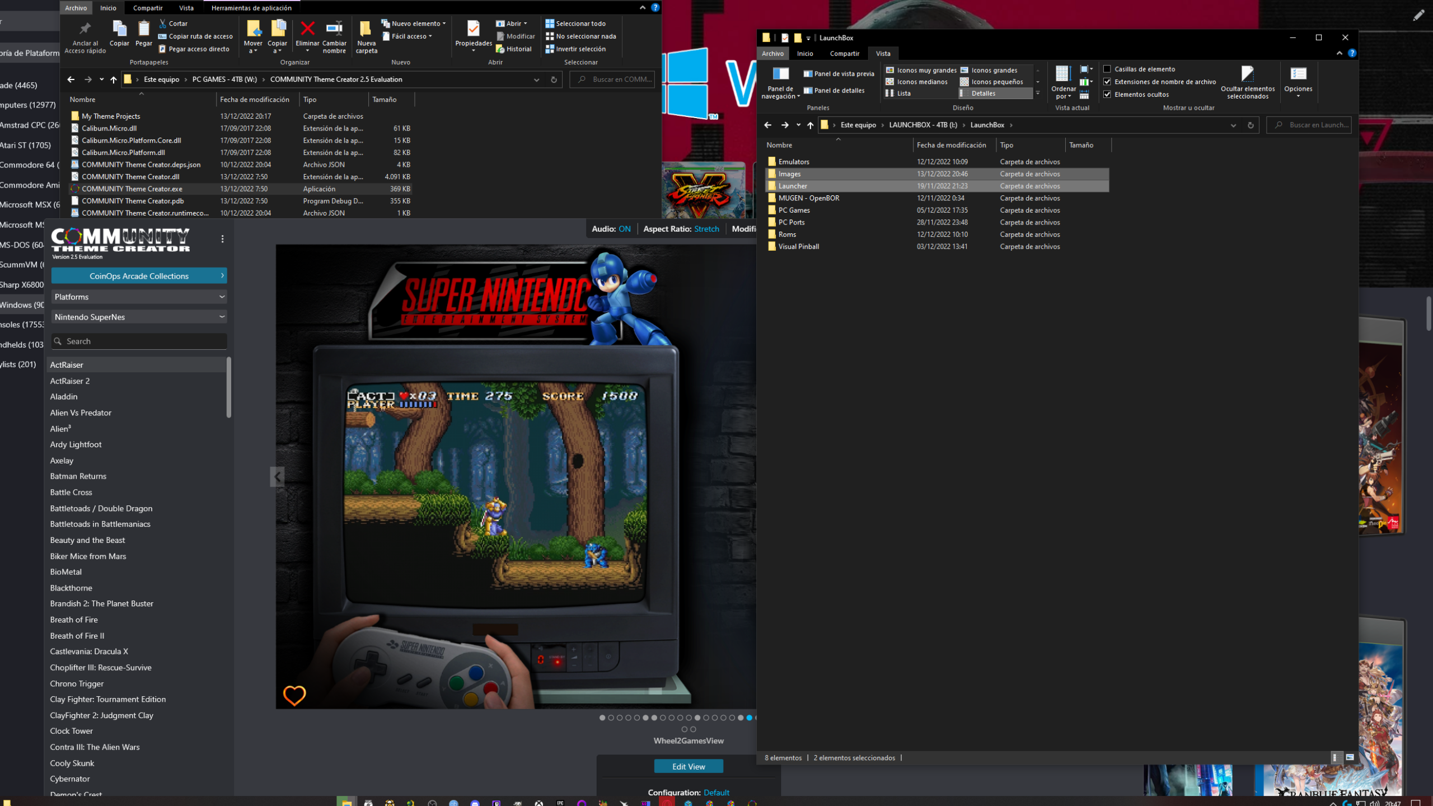Click the highlighted last view pagination dot
The image size is (1433, 806).
(x=749, y=718)
